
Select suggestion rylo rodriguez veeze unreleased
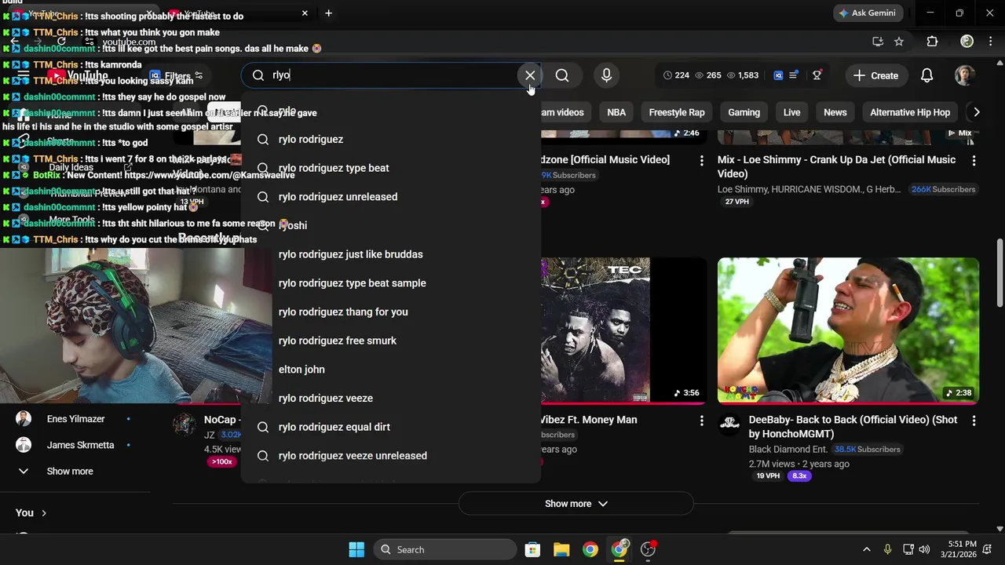391,456
